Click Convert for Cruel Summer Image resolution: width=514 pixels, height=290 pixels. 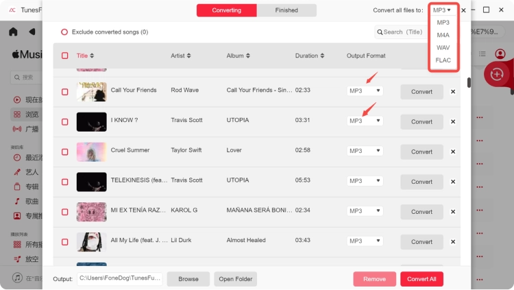(x=421, y=152)
